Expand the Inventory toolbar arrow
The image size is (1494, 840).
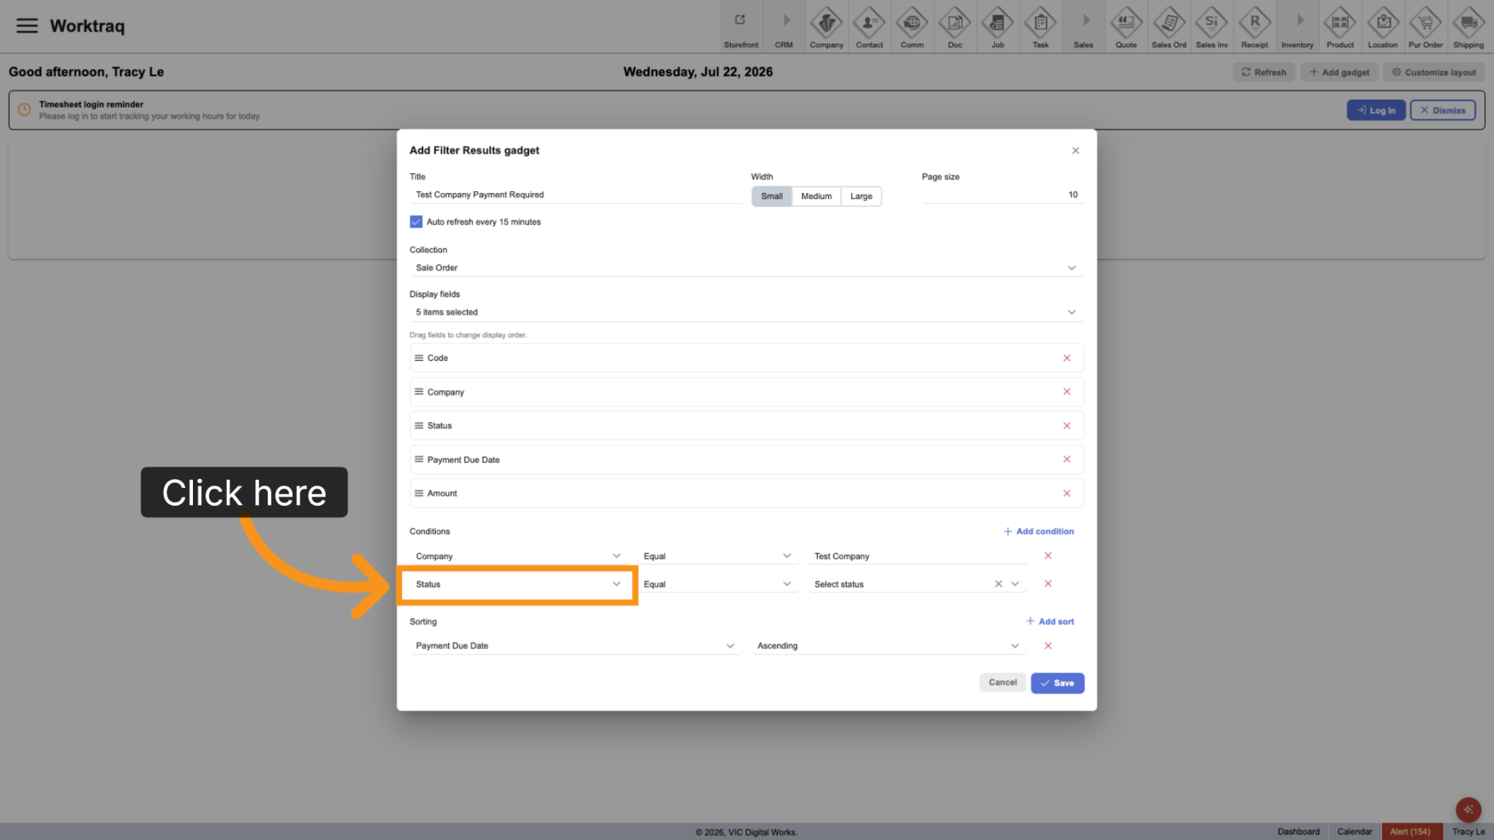point(1297,27)
